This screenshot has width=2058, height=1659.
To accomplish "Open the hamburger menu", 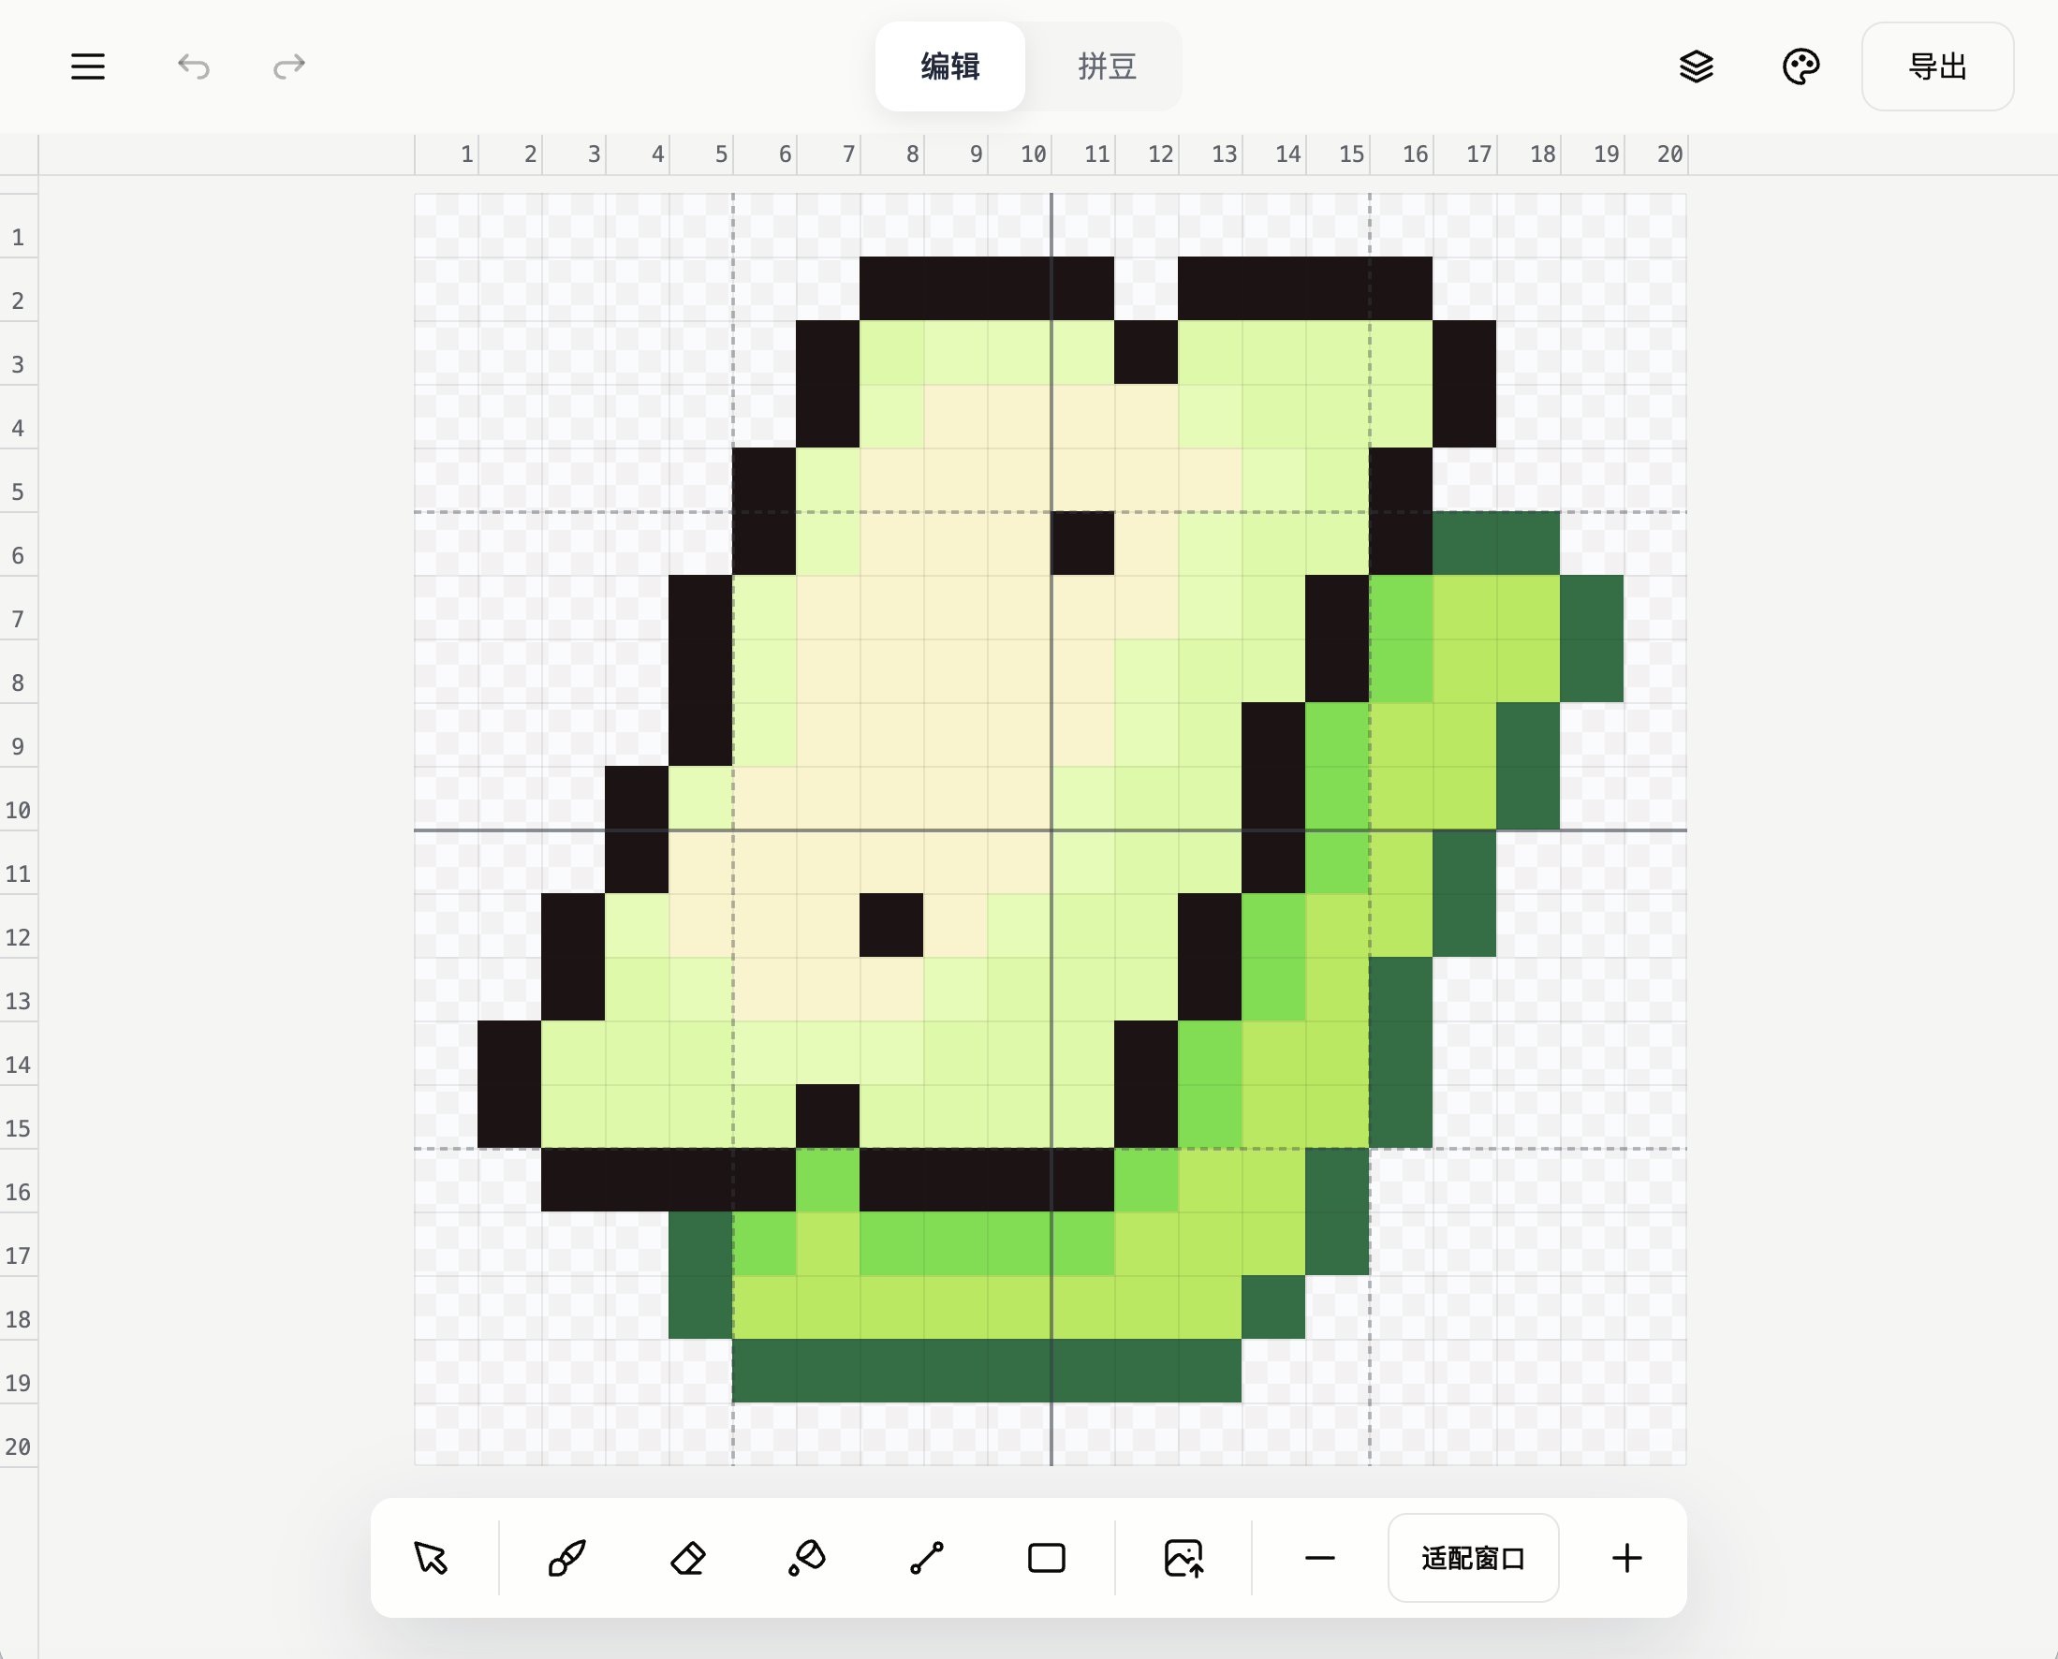I will [88, 66].
